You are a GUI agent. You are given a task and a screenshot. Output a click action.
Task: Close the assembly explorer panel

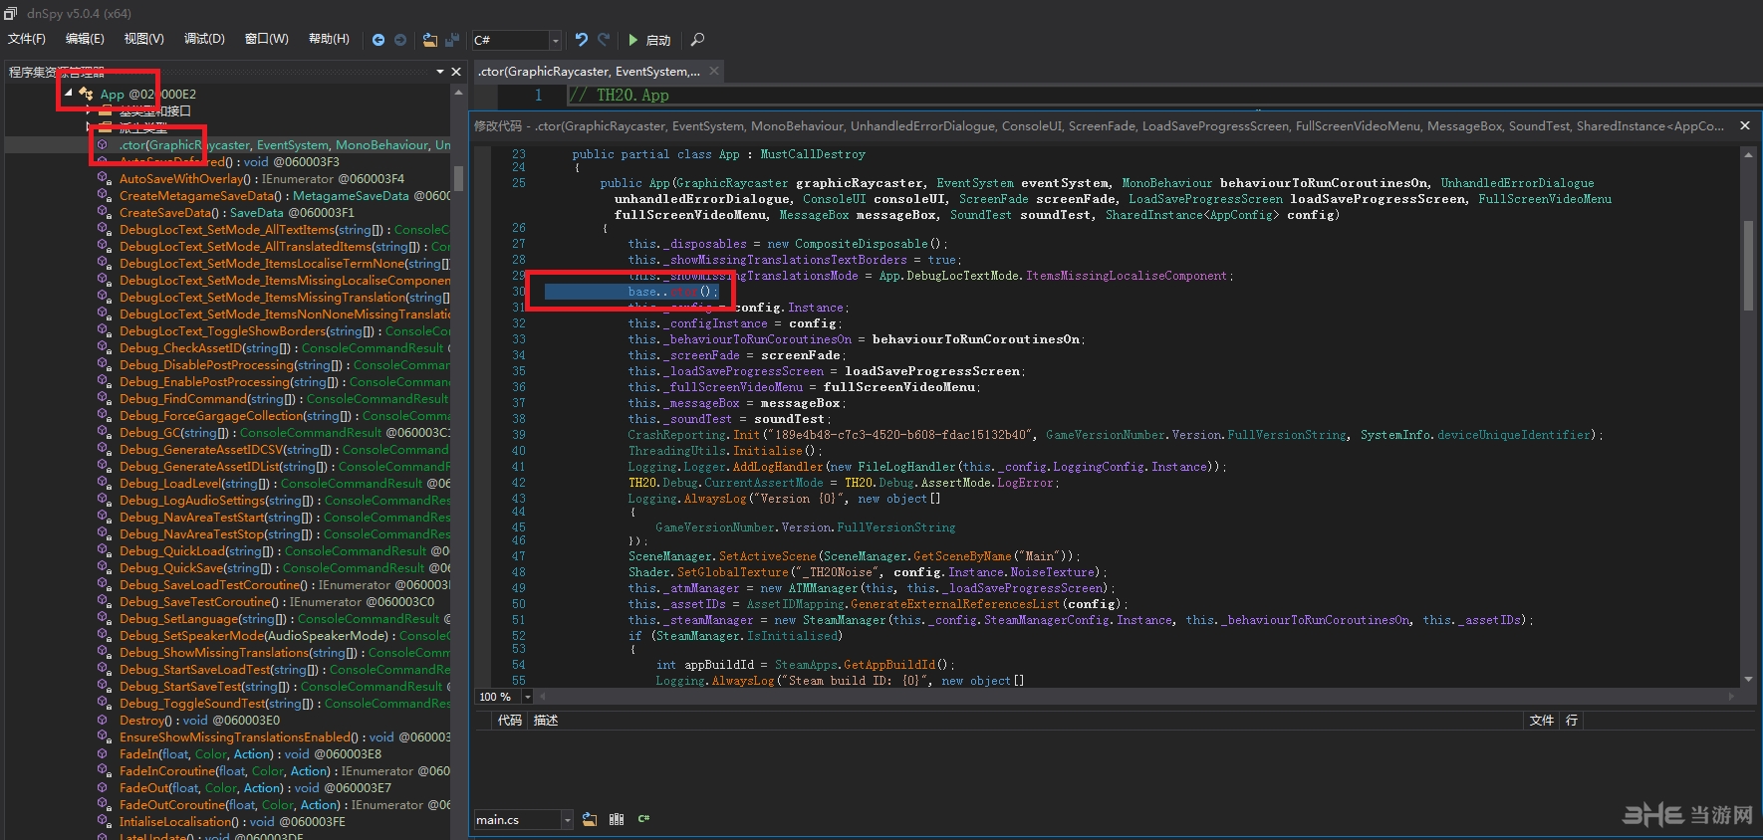click(456, 72)
